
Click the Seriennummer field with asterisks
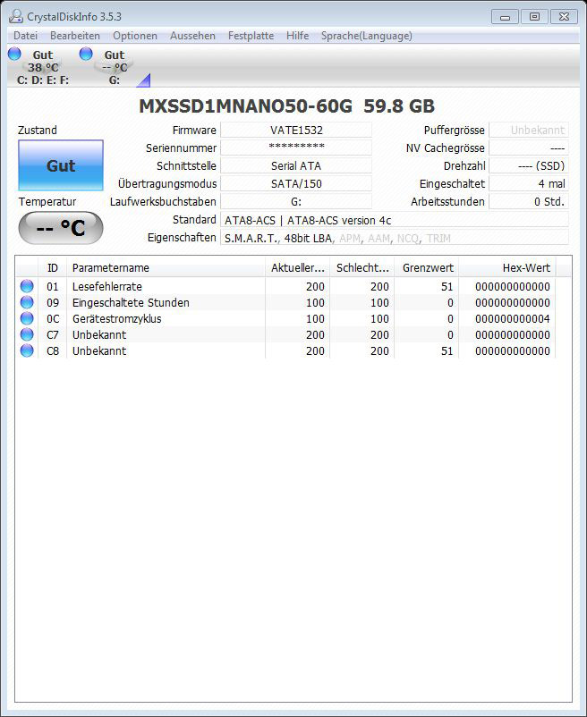pyautogui.click(x=296, y=148)
